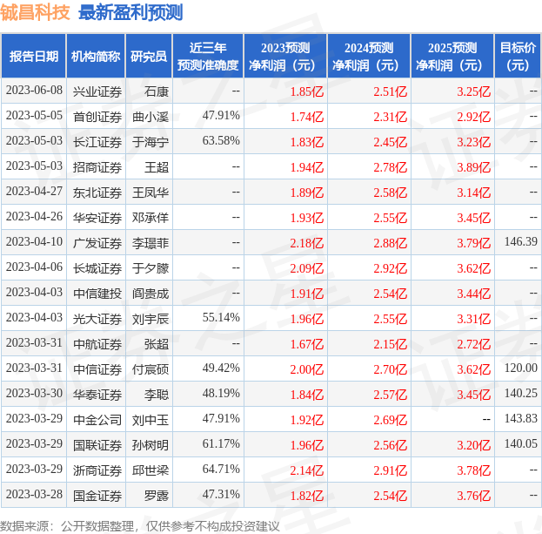
Task: Click the 最新盈利预测 heading
Action: tap(130, 13)
